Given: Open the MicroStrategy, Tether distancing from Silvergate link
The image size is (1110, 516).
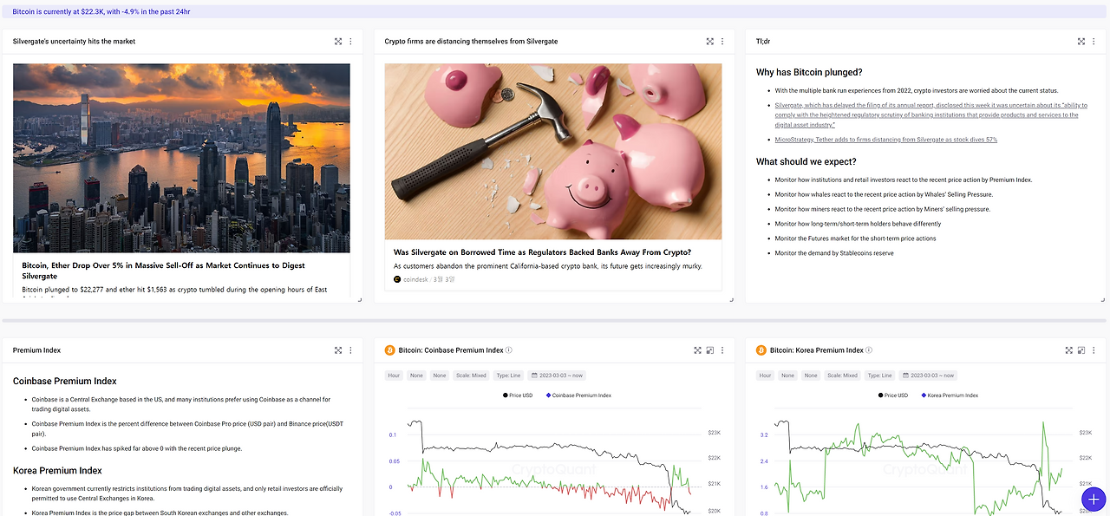Looking at the screenshot, I should (x=885, y=140).
